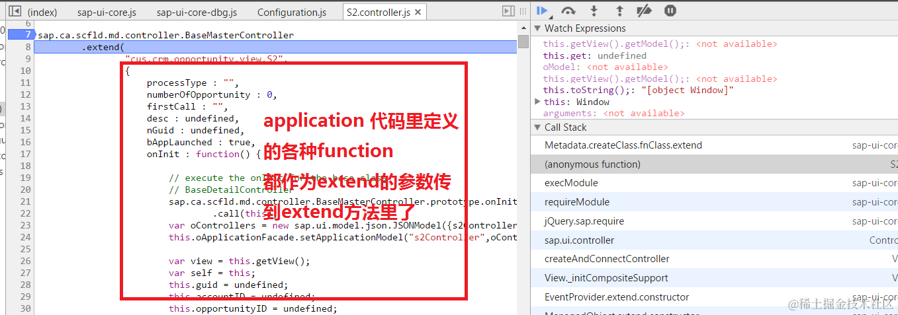Resume script execution
Image resolution: width=898 pixels, height=315 pixels.
[x=543, y=11]
